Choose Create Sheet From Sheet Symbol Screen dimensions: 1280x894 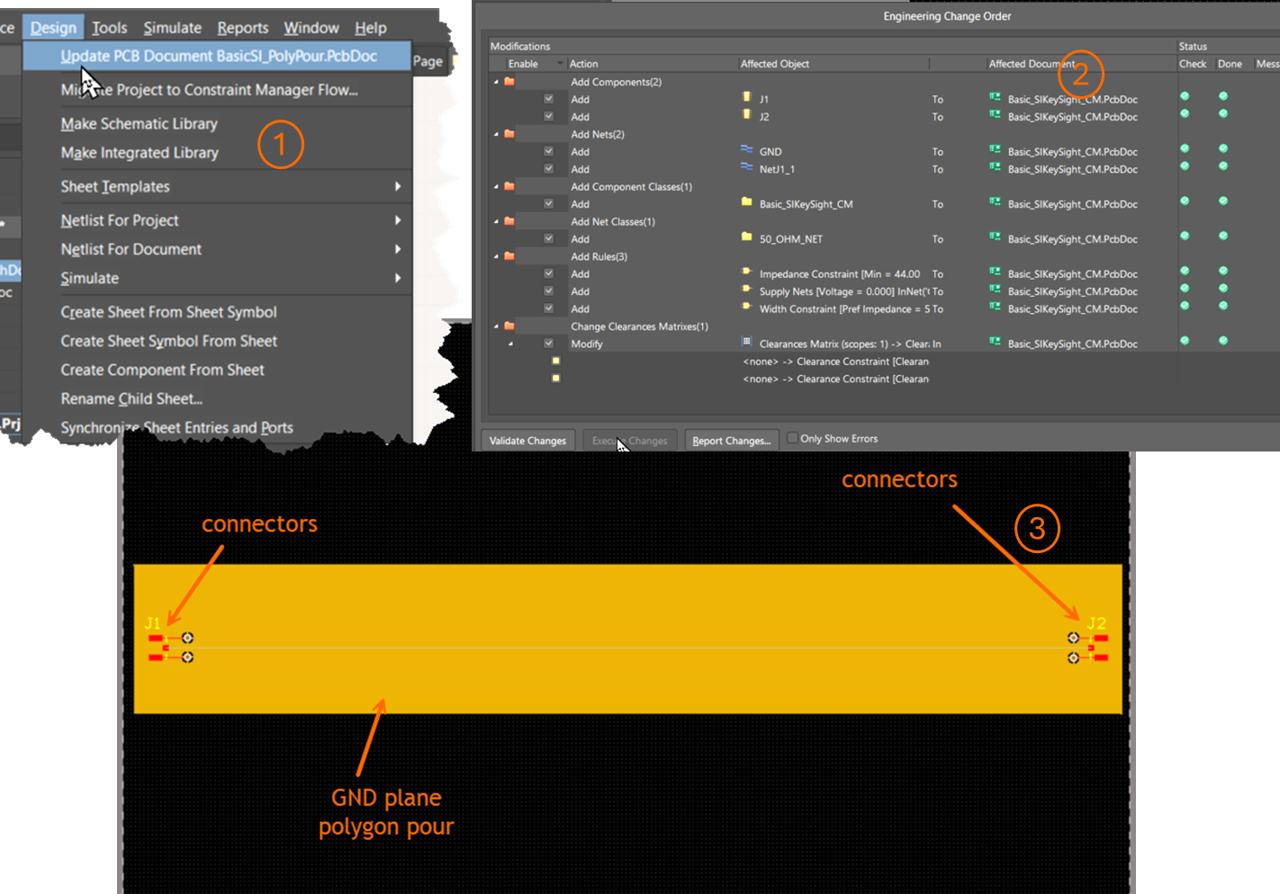pyautogui.click(x=168, y=312)
